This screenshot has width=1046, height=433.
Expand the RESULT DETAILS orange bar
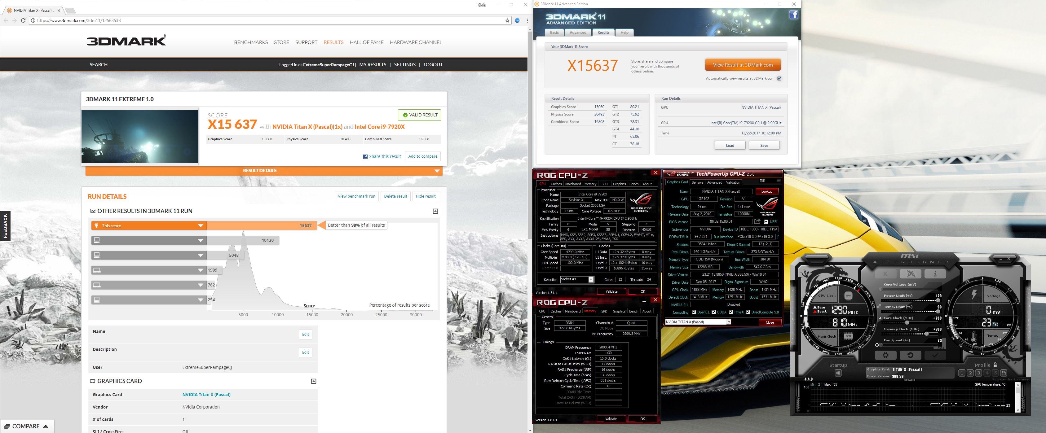point(264,171)
